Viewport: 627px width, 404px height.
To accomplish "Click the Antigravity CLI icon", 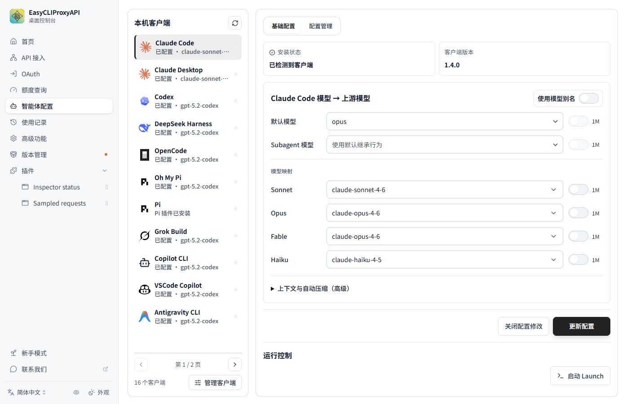I will [145, 316].
